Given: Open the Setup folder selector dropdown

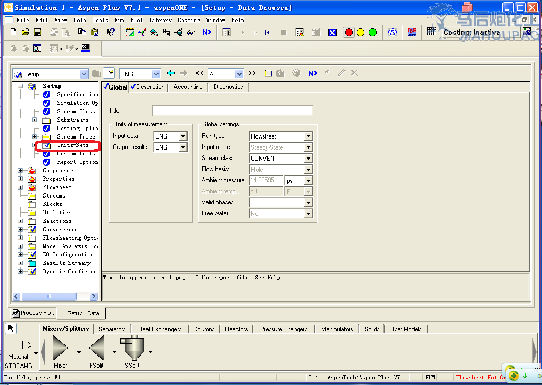Looking at the screenshot, I should pyautogui.click(x=84, y=74).
